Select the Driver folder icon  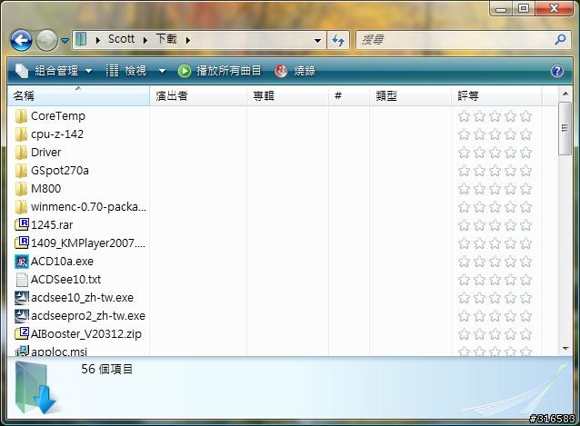pyautogui.click(x=21, y=153)
